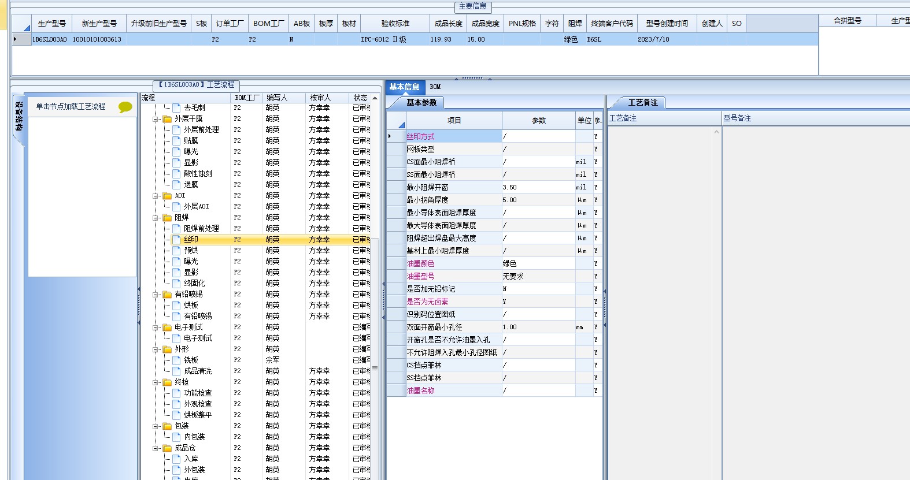The height and width of the screenshot is (480, 910).
Task: Select the 外观检查 process row
Action: coord(256,404)
